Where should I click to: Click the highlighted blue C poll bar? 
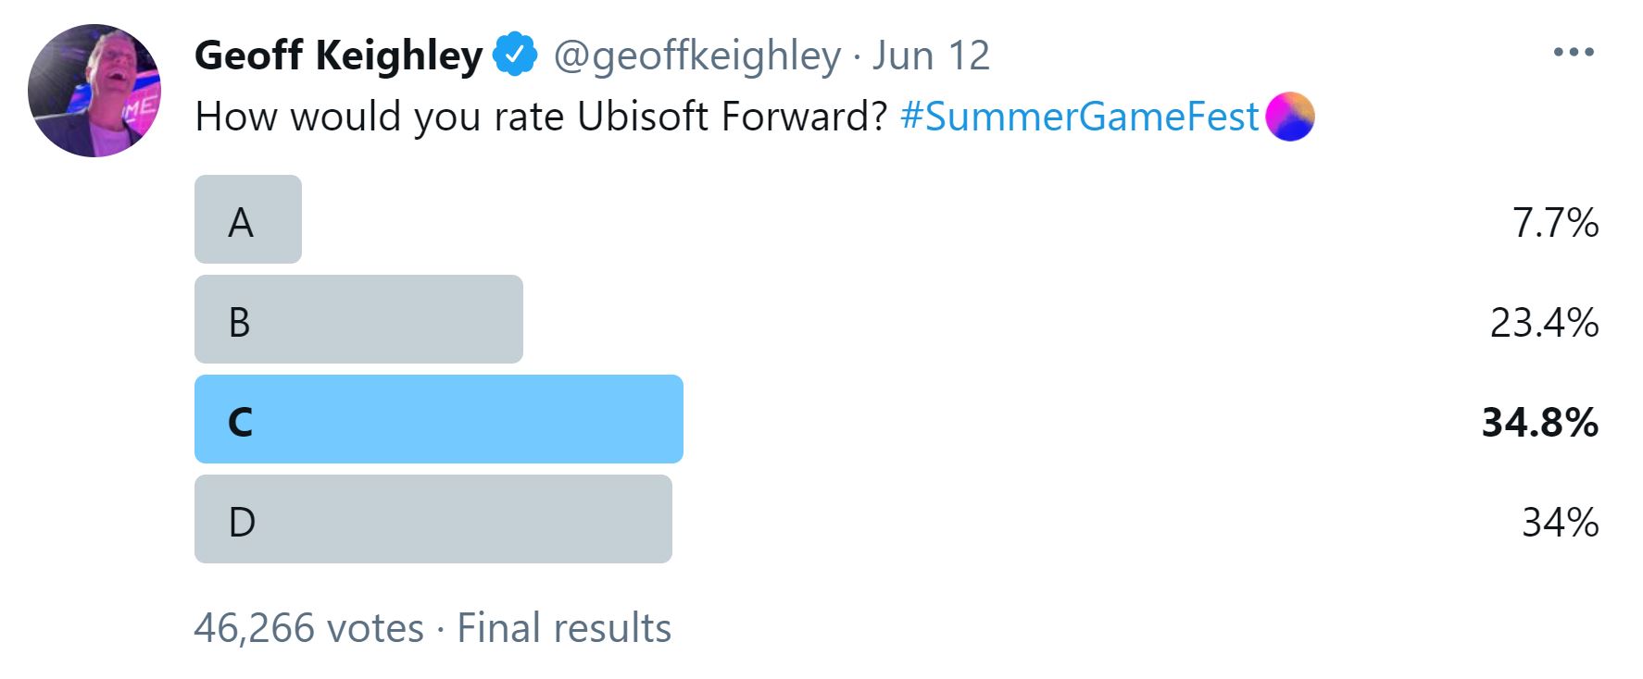pyautogui.click(x=438, y=419)
